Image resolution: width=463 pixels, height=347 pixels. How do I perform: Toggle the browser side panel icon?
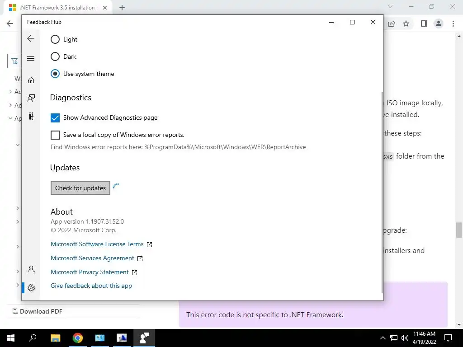coord(424,23)
